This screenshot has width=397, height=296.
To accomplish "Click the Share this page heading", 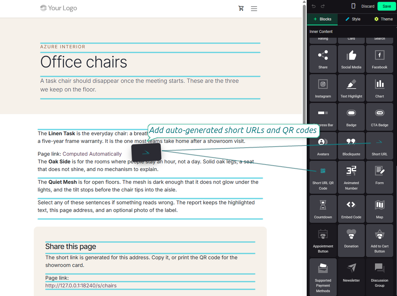I will click(71, 246).
